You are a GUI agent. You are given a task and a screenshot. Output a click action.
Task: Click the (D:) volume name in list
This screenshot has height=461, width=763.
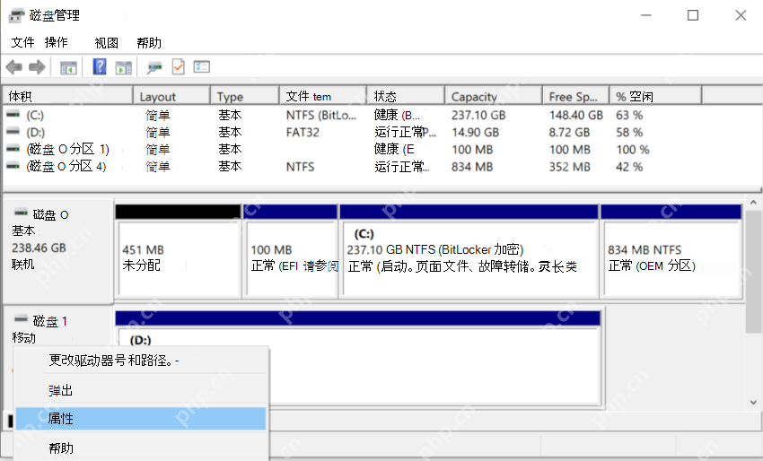coord(36,132)
